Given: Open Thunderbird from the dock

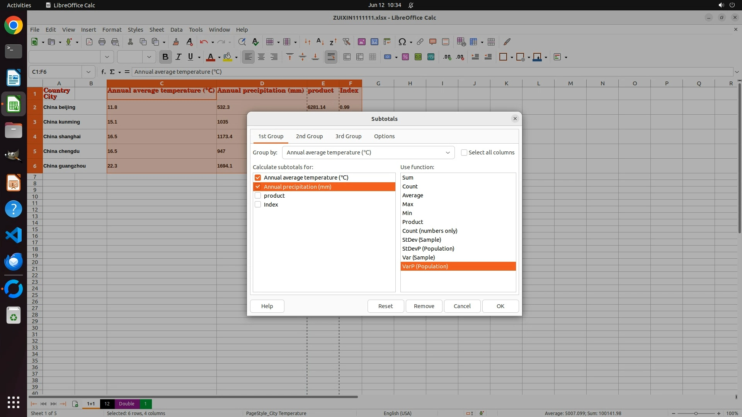Looking at the screenshot, I should (x=14, y=262).
